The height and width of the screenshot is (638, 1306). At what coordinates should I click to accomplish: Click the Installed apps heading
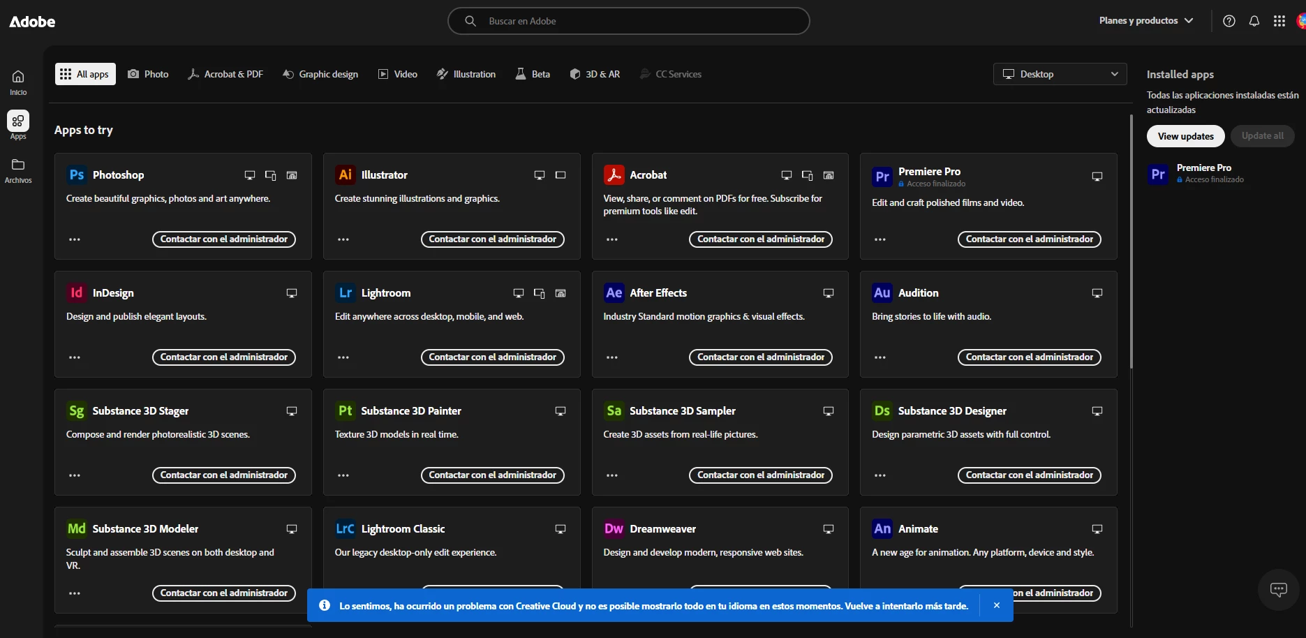tap(1180, 74)
